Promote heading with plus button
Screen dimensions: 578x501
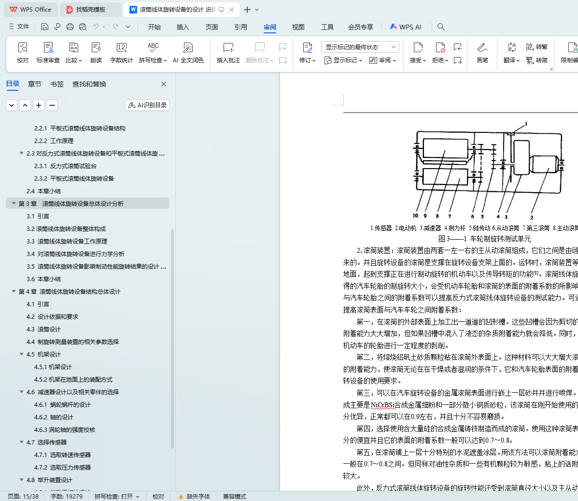(39, 105)
